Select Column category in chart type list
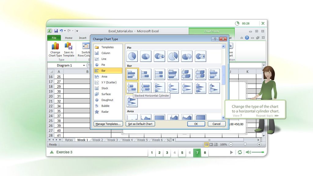313x176 pixels. pos(108,53)
